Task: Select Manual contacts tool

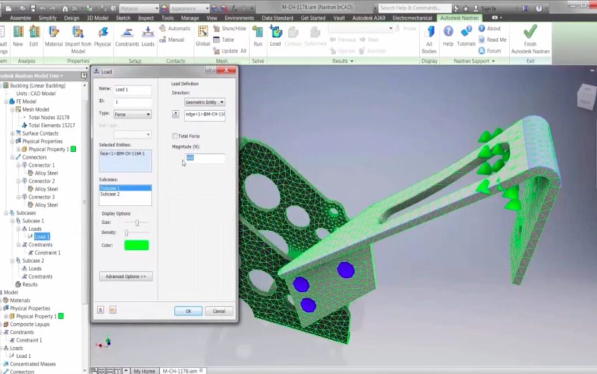Action: click(172, 39)
